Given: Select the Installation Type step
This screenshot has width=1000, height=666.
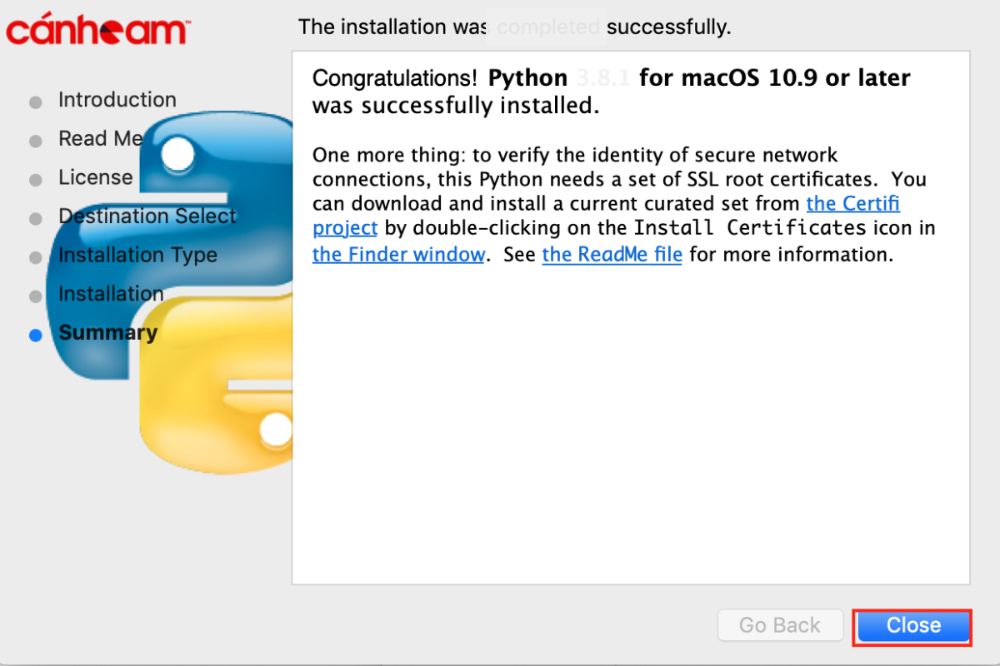Looking at the screenshot, I should click(x=137, y=256).
